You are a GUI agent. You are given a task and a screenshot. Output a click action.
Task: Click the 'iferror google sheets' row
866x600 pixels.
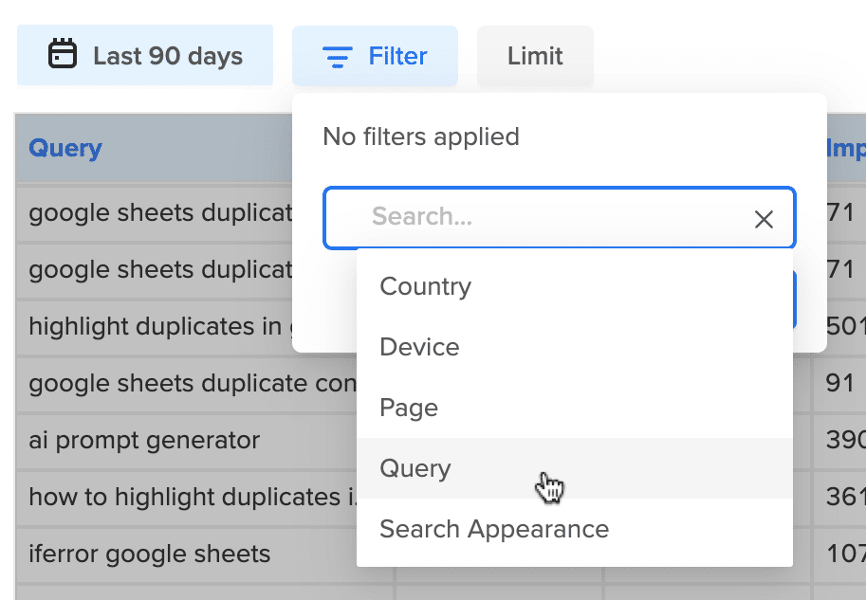click(150, 554)
